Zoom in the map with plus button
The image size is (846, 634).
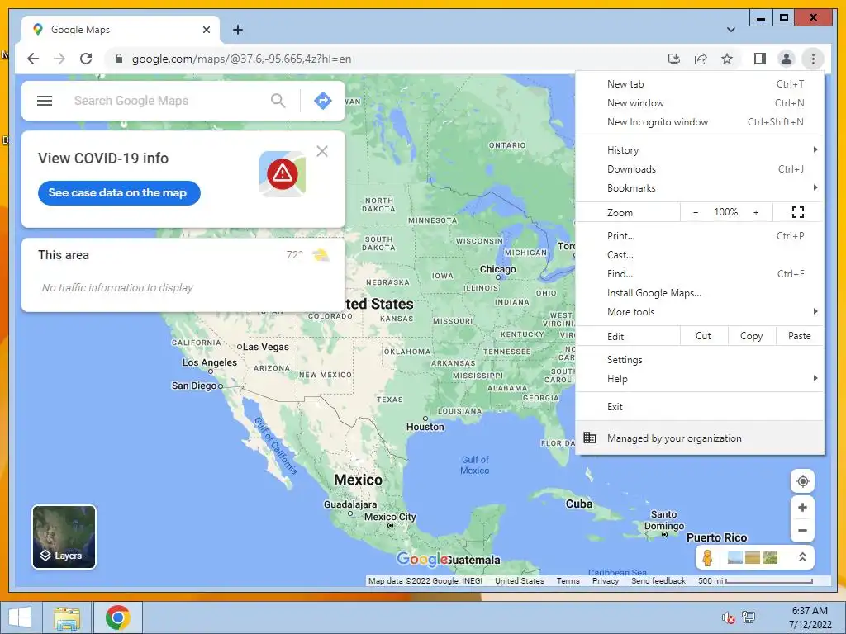pyautogui.click(x=802, y=508)
